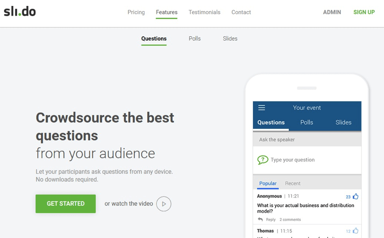This screenshot has height=238, width=384.
Task: Switch to the Polls feature tab
Action: pos(195,39)
